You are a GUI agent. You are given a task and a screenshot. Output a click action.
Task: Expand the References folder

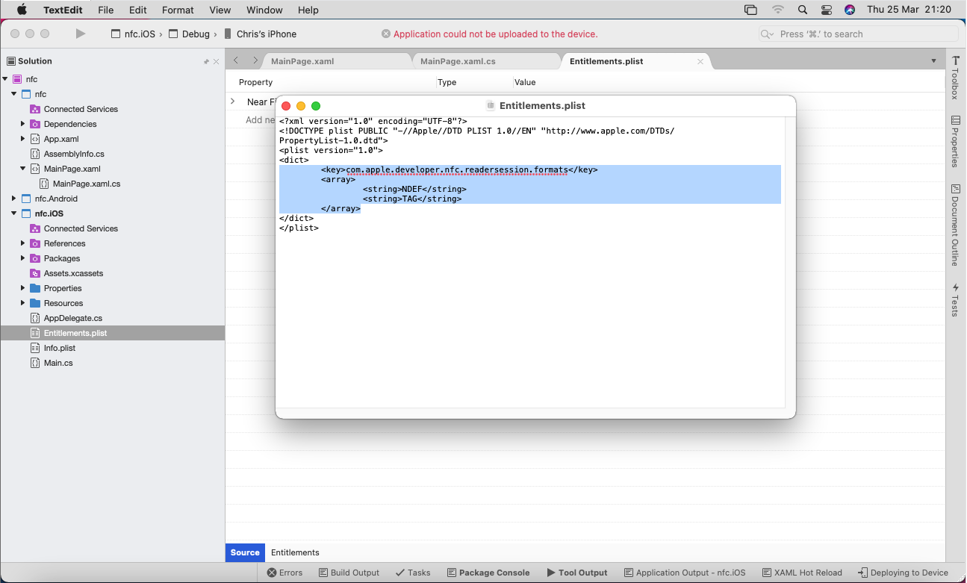click(23, 243)
